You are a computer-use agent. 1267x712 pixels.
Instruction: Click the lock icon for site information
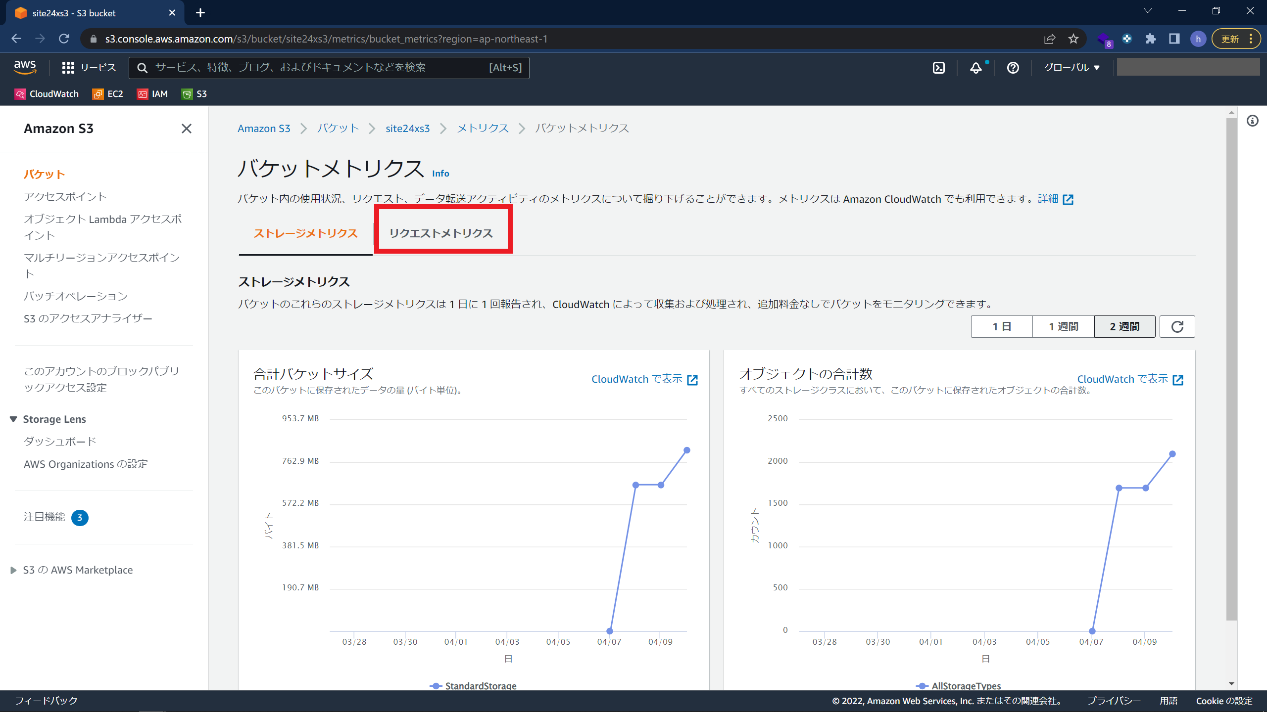click(94, 39)
